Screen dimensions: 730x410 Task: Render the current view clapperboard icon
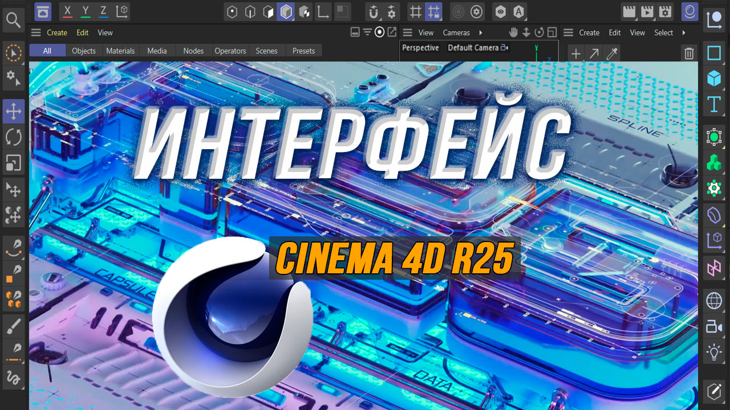tap(628, 11)
